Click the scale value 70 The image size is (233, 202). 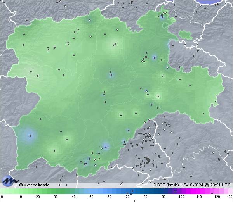[127, 197]
